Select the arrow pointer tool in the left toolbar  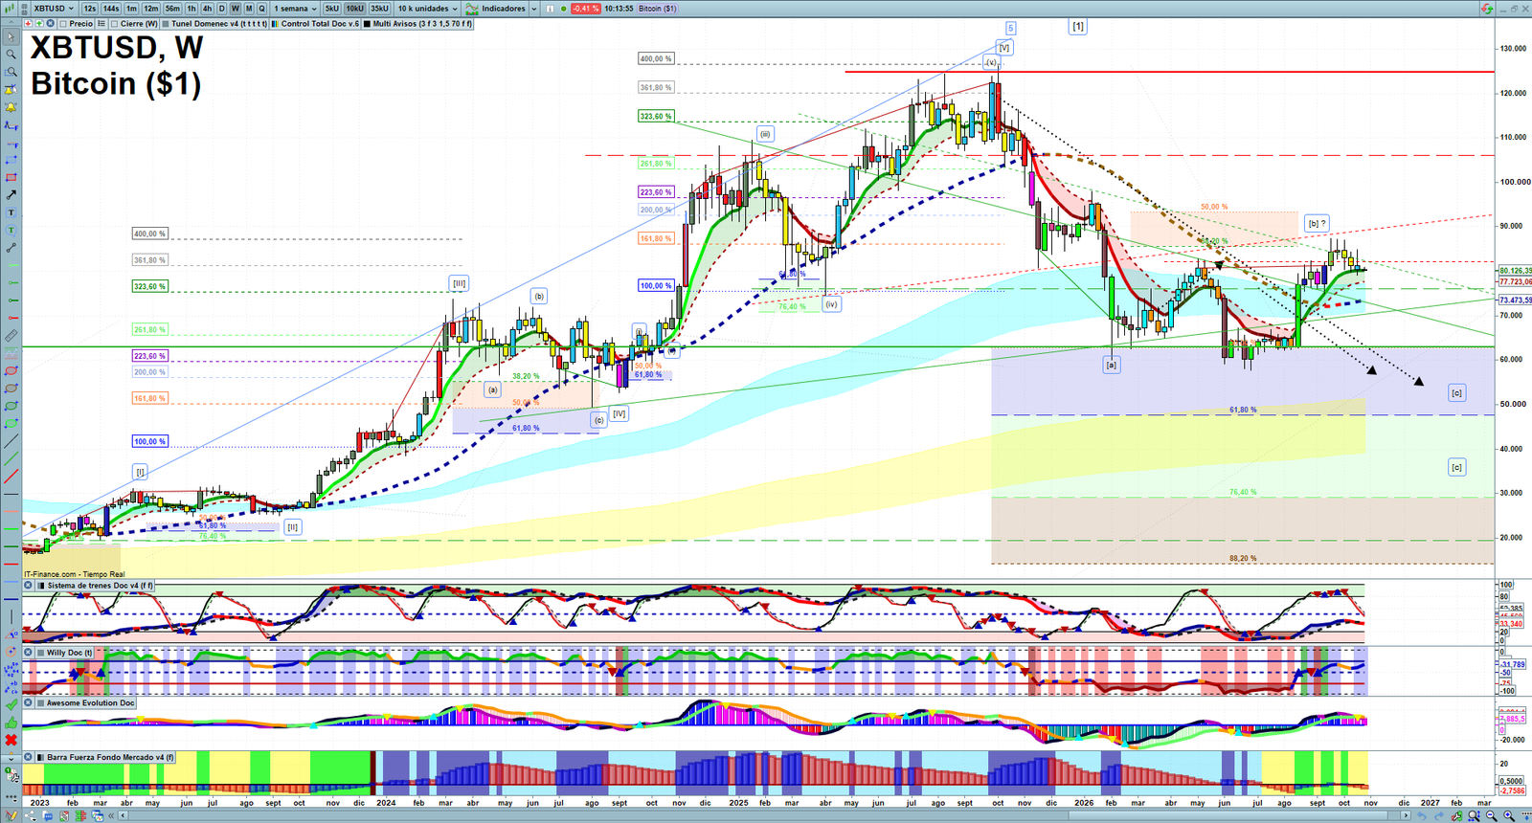point(11,37)
